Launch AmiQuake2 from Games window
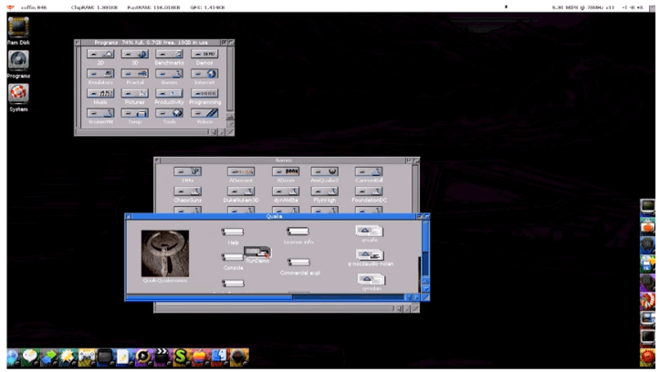Screen dimensions: 660x372 (x=324, y=171)
